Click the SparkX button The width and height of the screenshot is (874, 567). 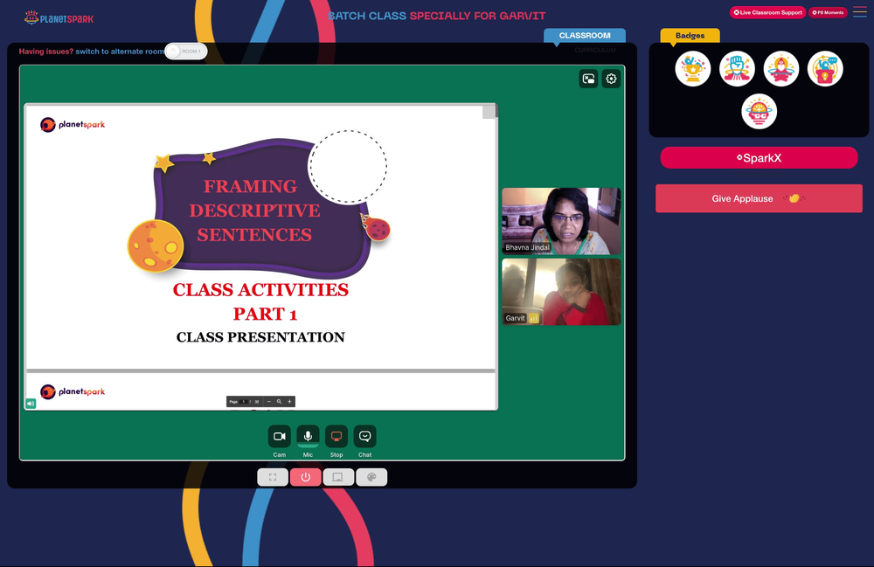(x=759, y=157)
